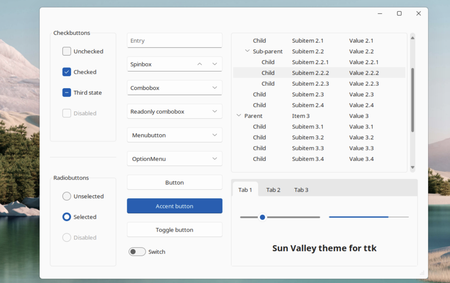Check the Unchecked checkbox
The image size is (450, 283).
click(67, 51)
